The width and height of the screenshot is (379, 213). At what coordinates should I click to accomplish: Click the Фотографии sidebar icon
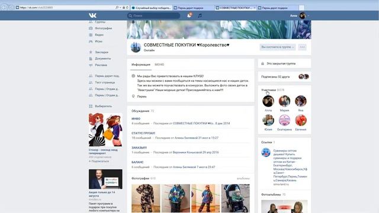[91, 28]
